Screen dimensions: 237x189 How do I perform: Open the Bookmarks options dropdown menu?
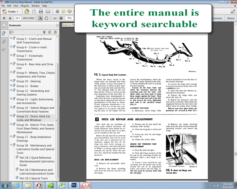click(x=11, y=32)
